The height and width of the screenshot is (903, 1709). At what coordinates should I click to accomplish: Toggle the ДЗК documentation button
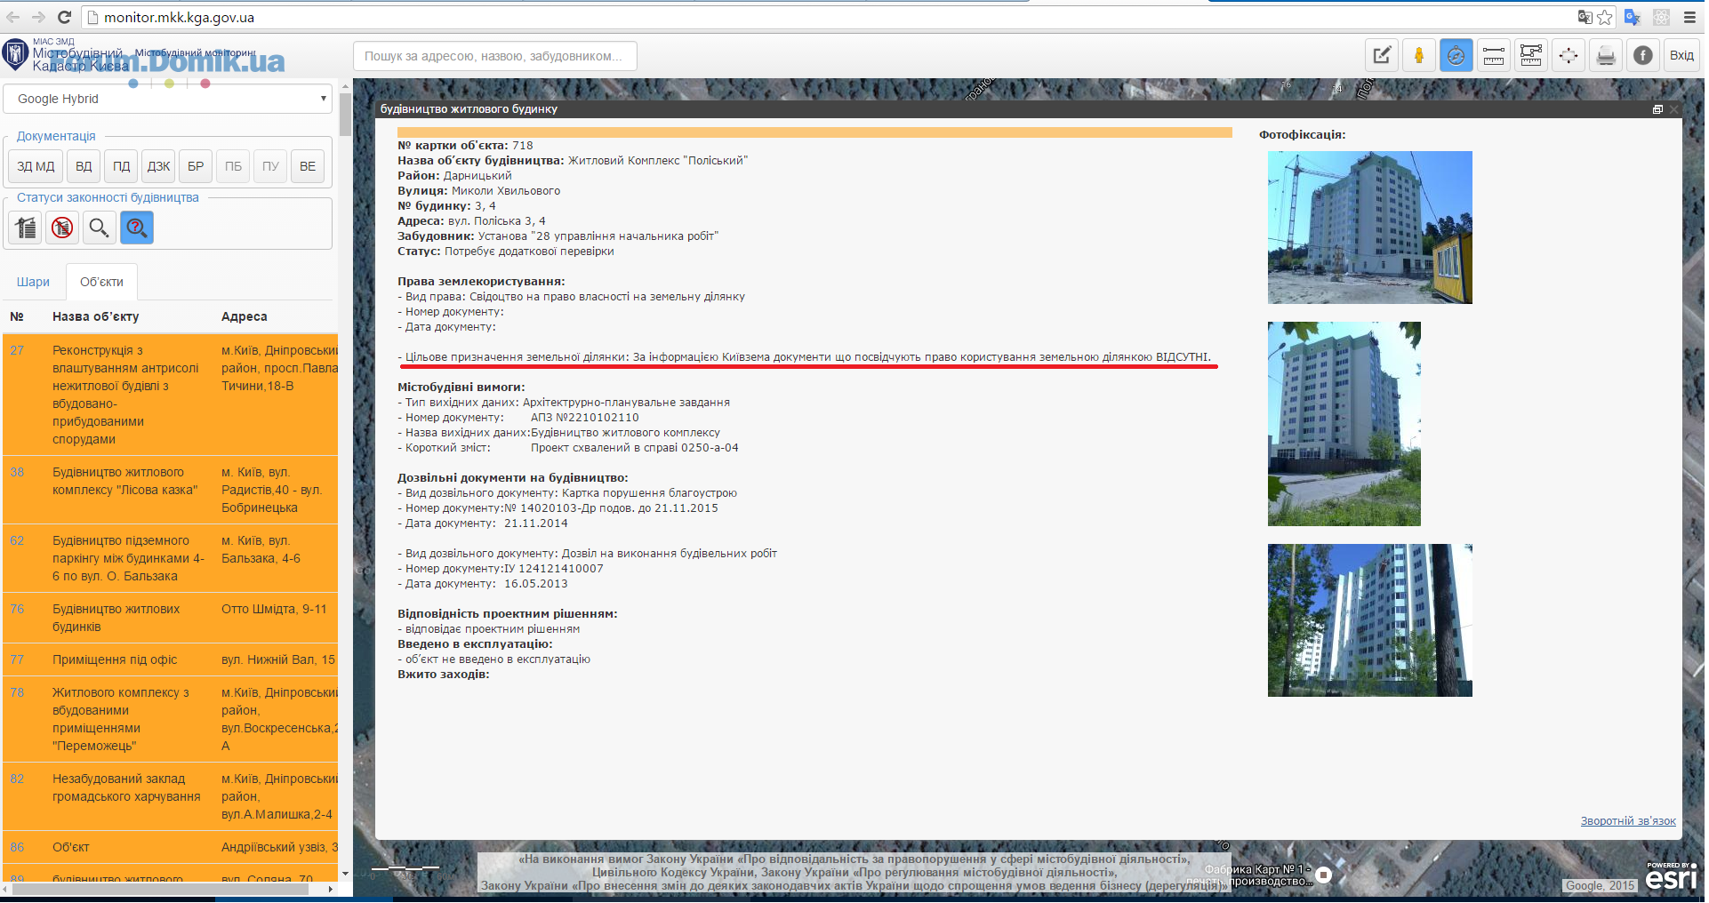(158, 166)
